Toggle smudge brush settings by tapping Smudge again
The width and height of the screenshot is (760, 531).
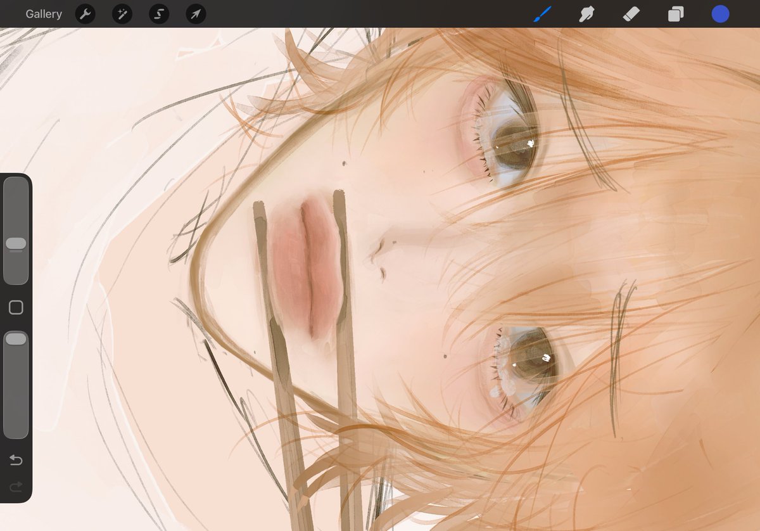pos(586,13)
